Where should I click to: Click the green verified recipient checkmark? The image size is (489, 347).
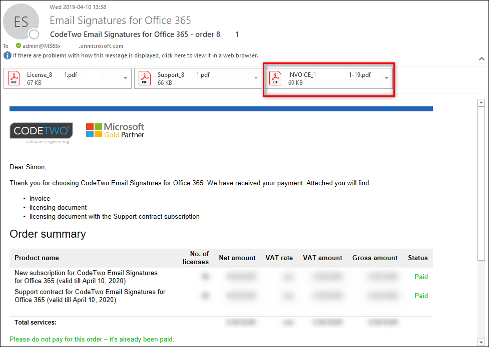[19, 46]
